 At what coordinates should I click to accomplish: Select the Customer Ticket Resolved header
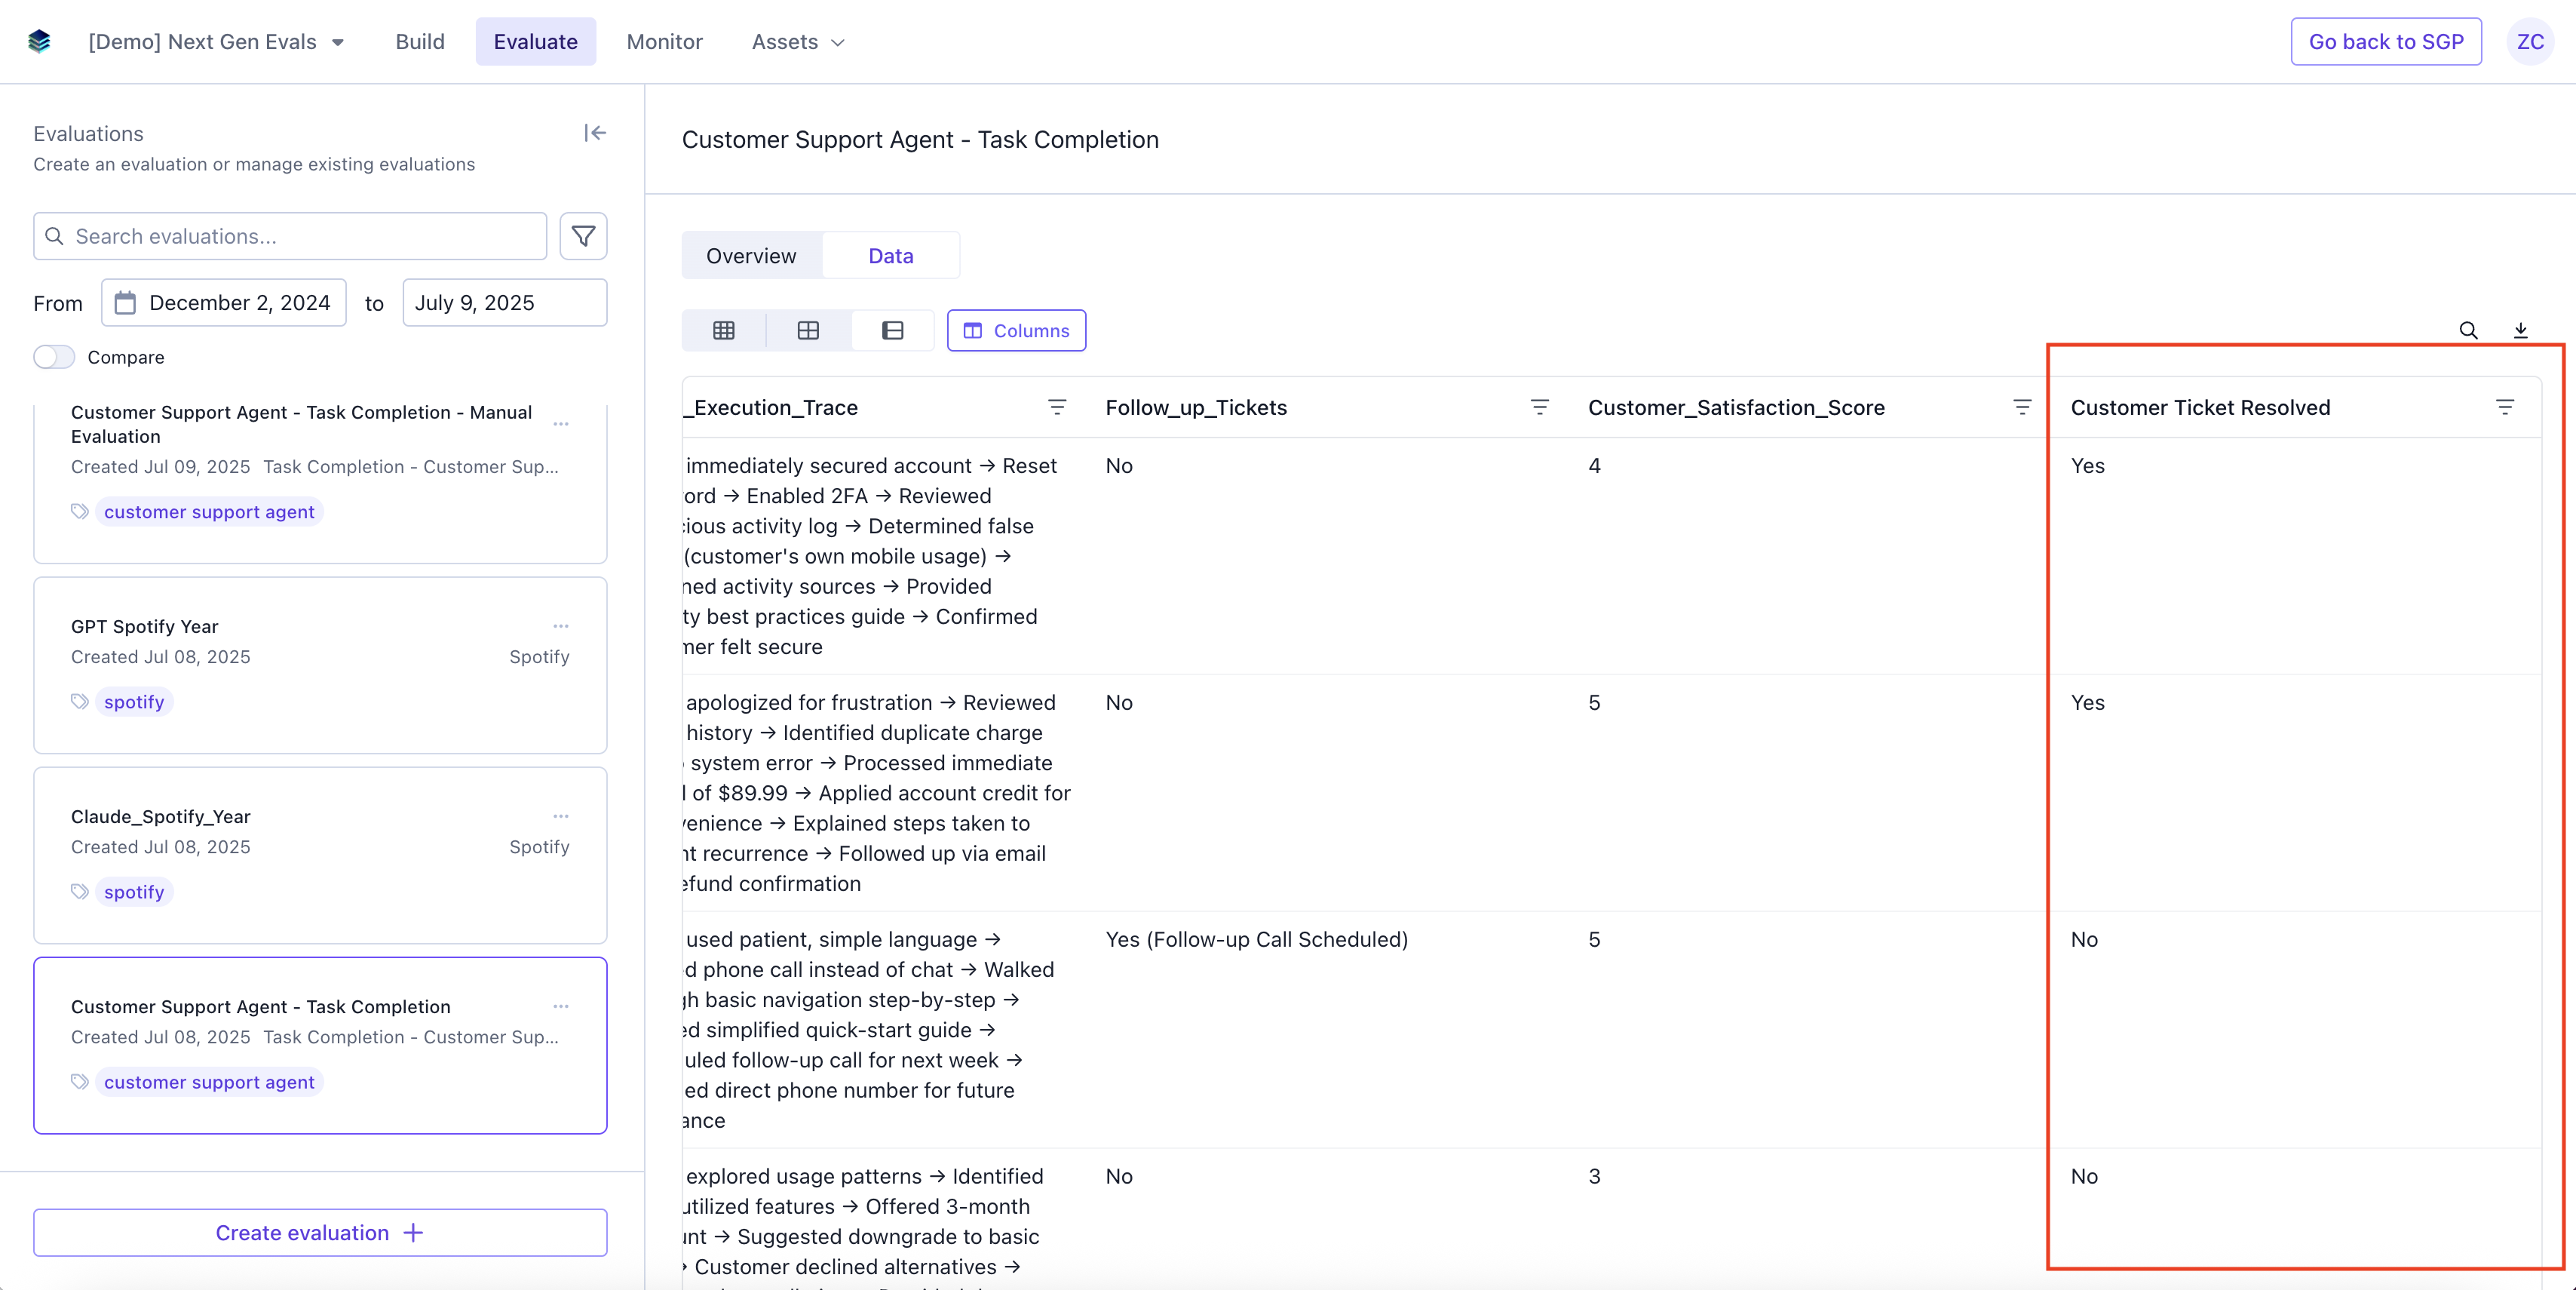[x=2200, y=407]
